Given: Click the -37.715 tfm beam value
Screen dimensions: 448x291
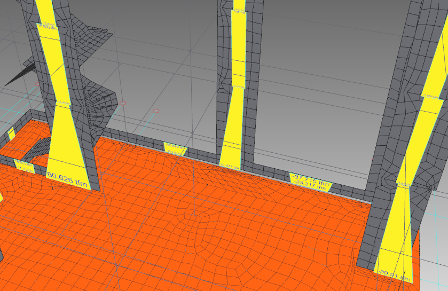Looking at the screenshot, I should 311,180.
